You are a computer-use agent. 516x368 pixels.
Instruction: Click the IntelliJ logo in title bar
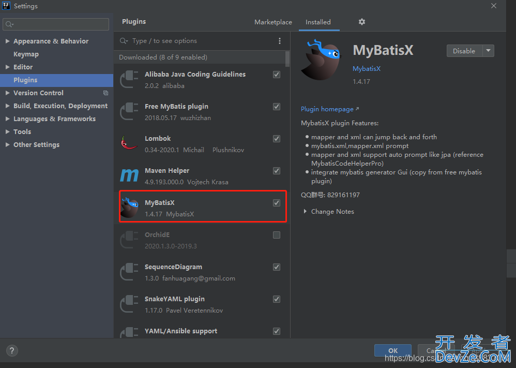point(6,6)
